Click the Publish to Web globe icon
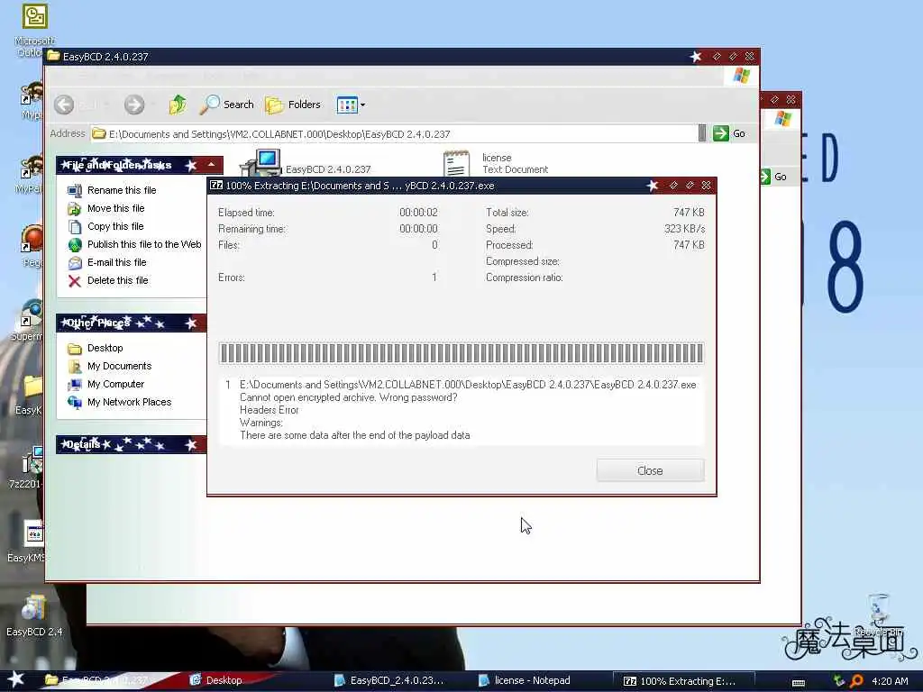Viewport: 923px width, 692px height. tap(75, 245)
